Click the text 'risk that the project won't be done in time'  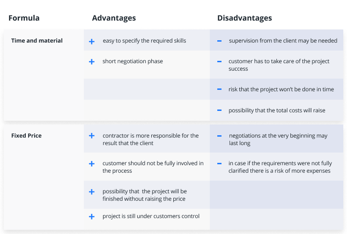[281, 89]
